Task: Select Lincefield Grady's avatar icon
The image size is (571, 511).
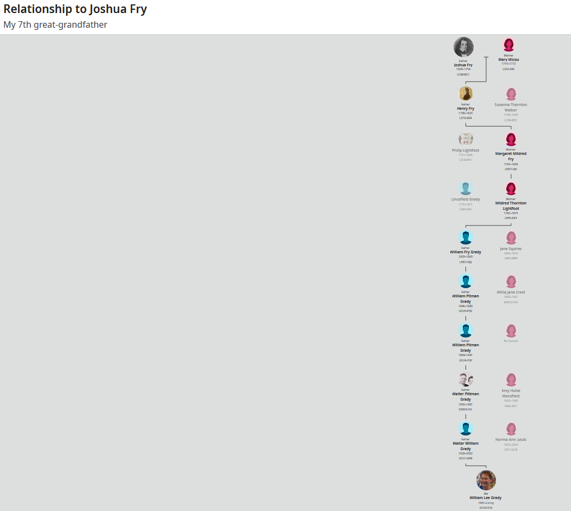Action: pyautogui.click(x=466, y=189)
